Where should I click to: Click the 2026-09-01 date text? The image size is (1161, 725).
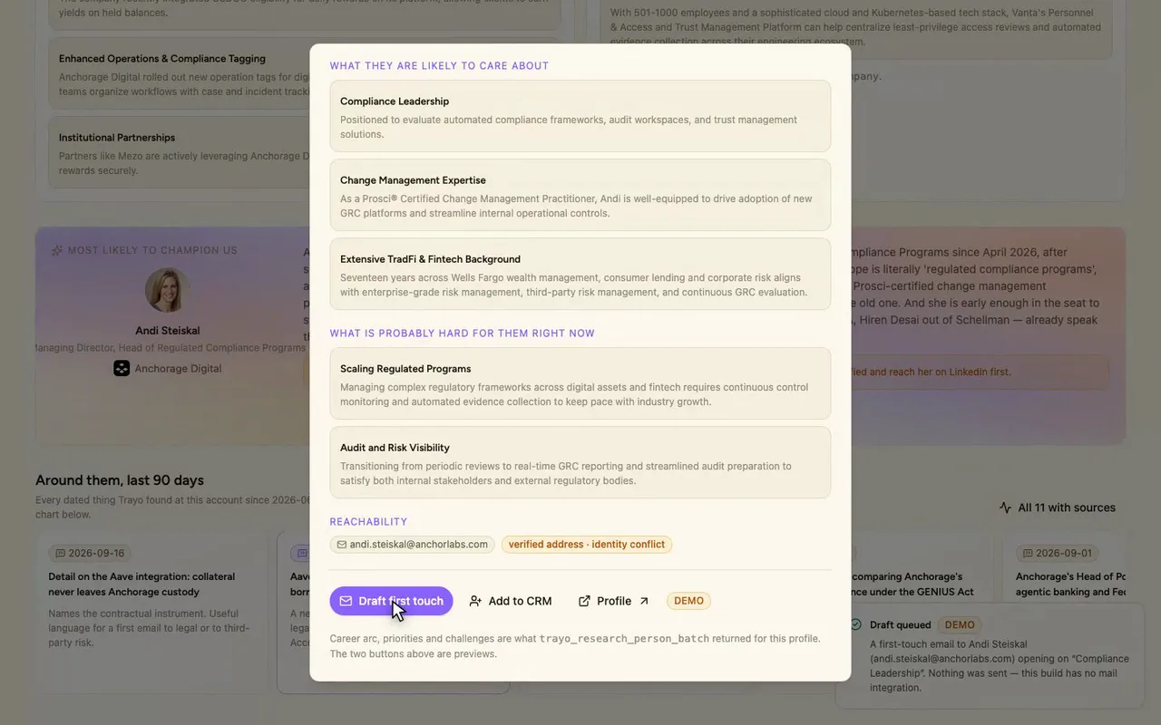click(1064, 553)
